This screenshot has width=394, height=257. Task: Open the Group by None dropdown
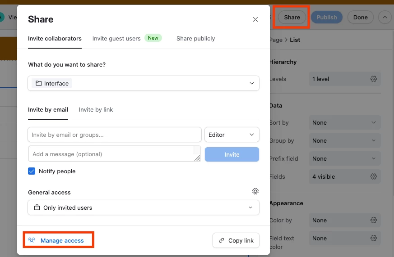344,140
